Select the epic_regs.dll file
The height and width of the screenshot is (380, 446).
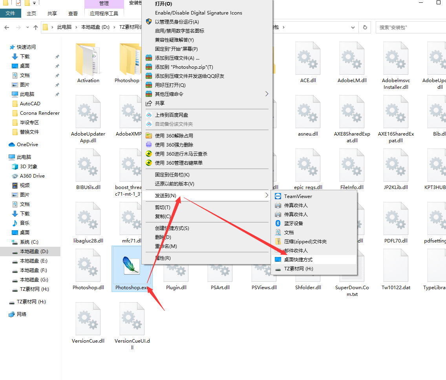[x=308, y=170]
